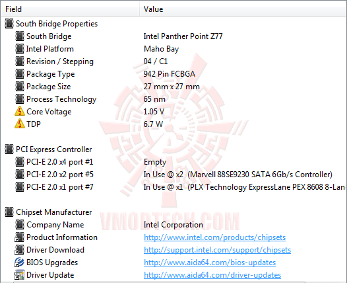Click the shortcut icon beside Driver Download
The image size is (347, 283).
[x=19, y=250]
